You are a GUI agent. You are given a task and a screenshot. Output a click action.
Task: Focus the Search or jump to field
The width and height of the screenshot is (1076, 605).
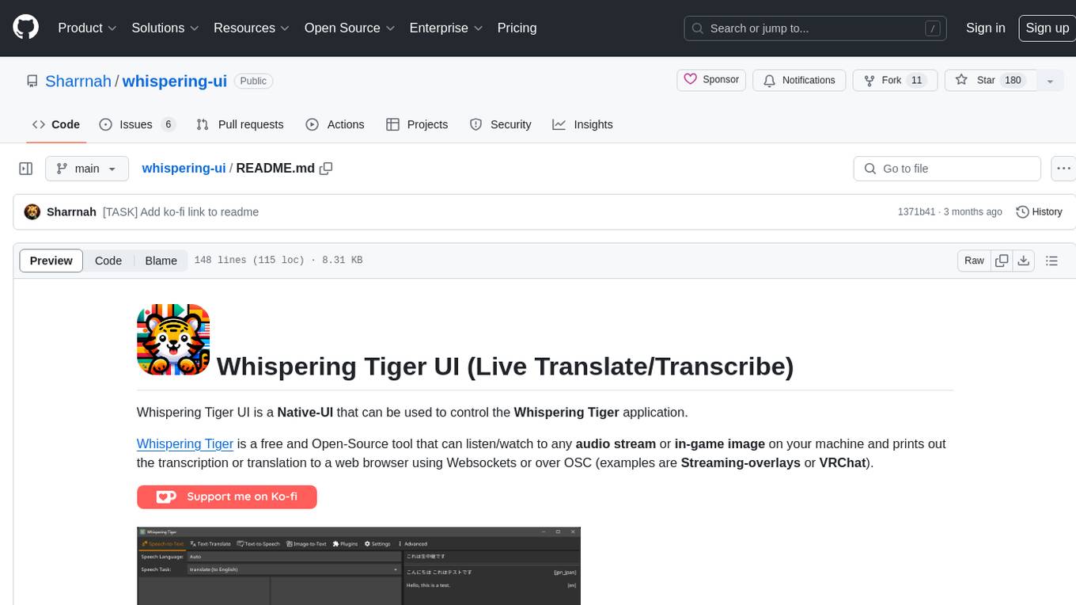pos(815,28)
